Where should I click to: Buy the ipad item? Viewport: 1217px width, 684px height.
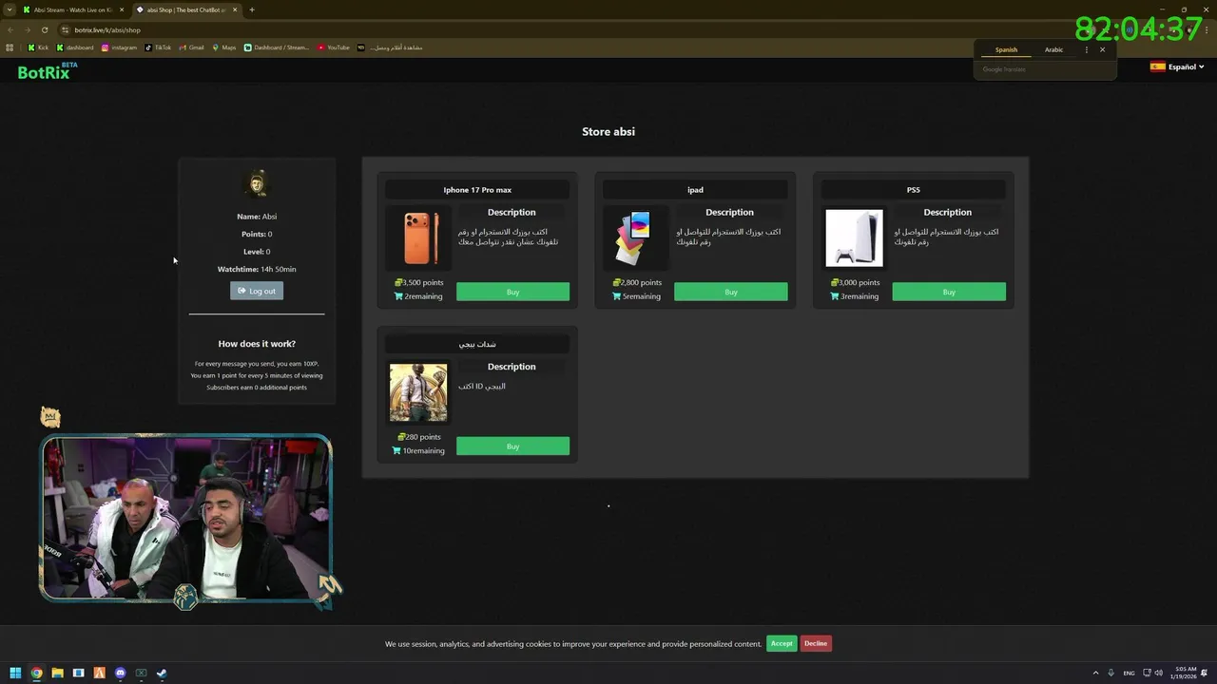click(x=730, y=292)
